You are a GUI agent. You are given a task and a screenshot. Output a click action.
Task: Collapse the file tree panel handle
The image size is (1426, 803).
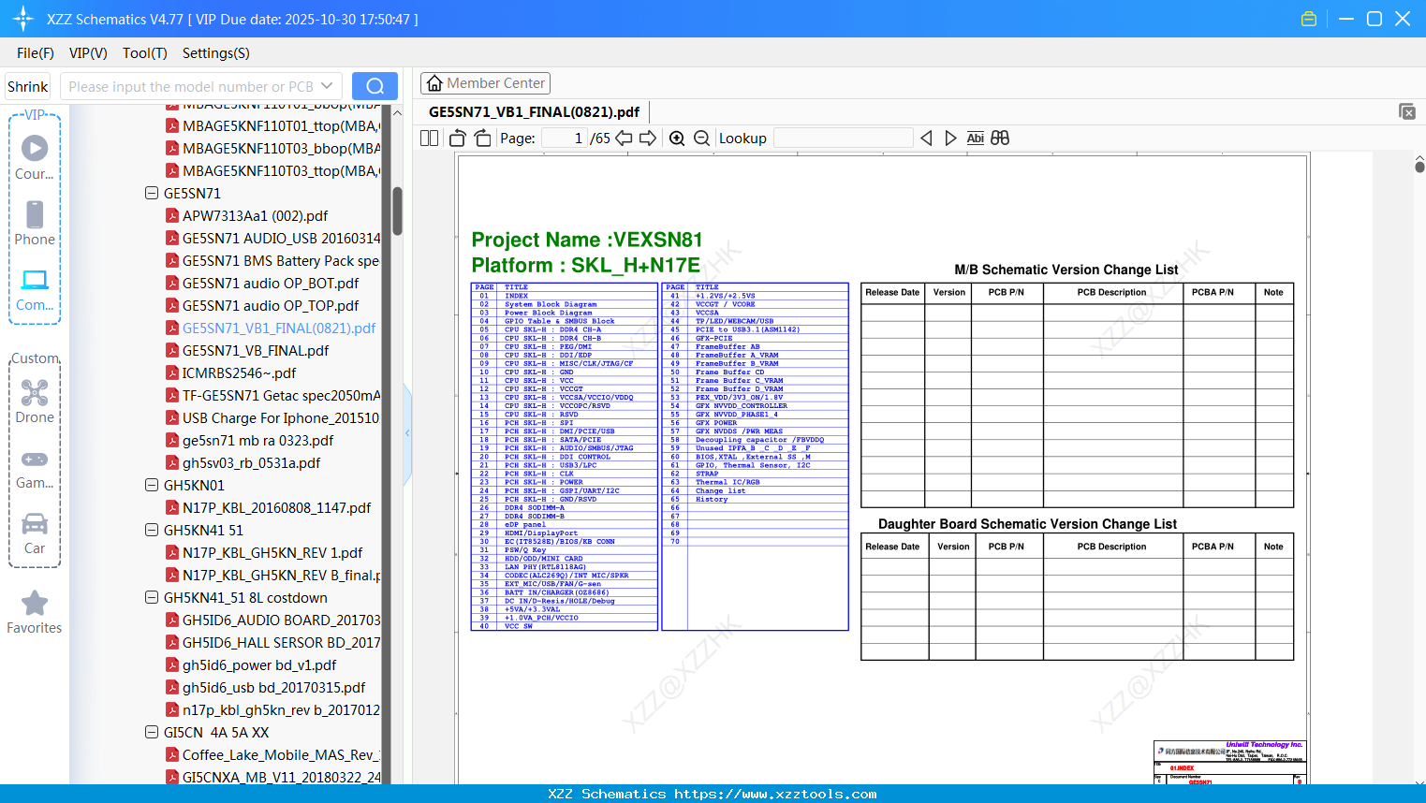click(x=407, y=433)
